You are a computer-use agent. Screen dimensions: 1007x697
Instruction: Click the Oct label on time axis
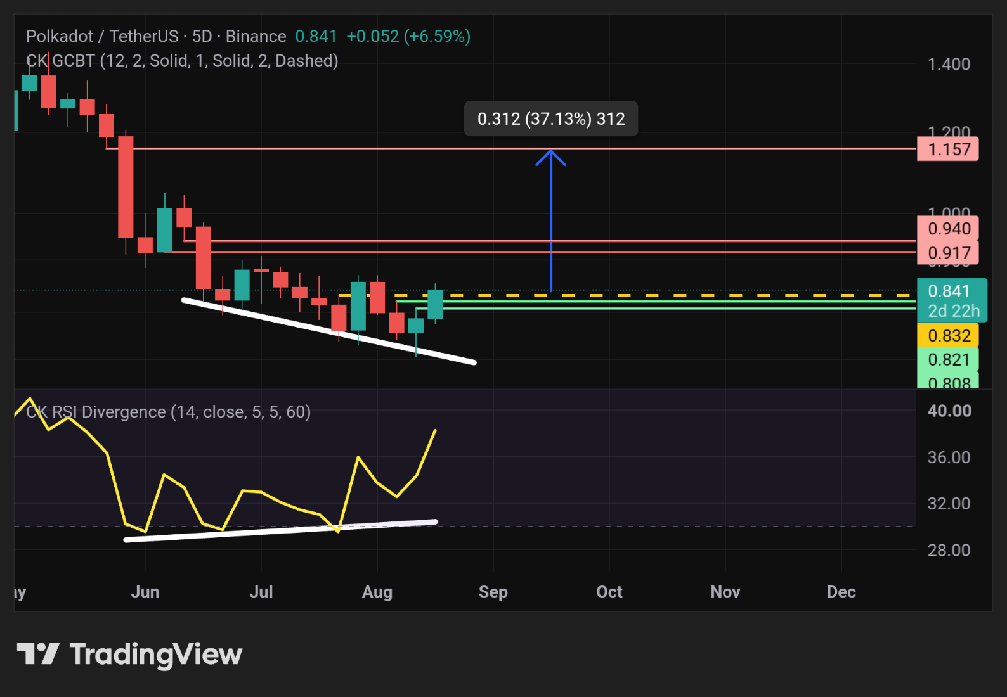pos(609,592)
